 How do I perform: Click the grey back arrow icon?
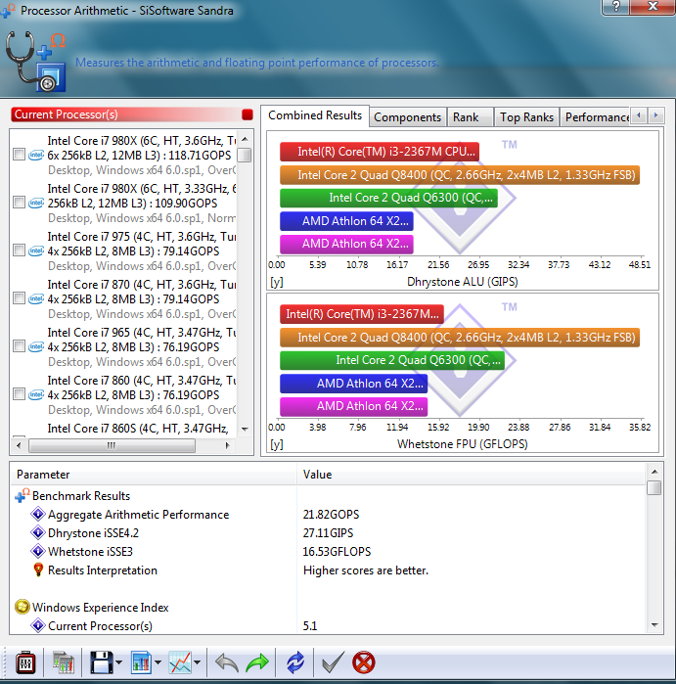pyautogui.click(x=226, y=662)
